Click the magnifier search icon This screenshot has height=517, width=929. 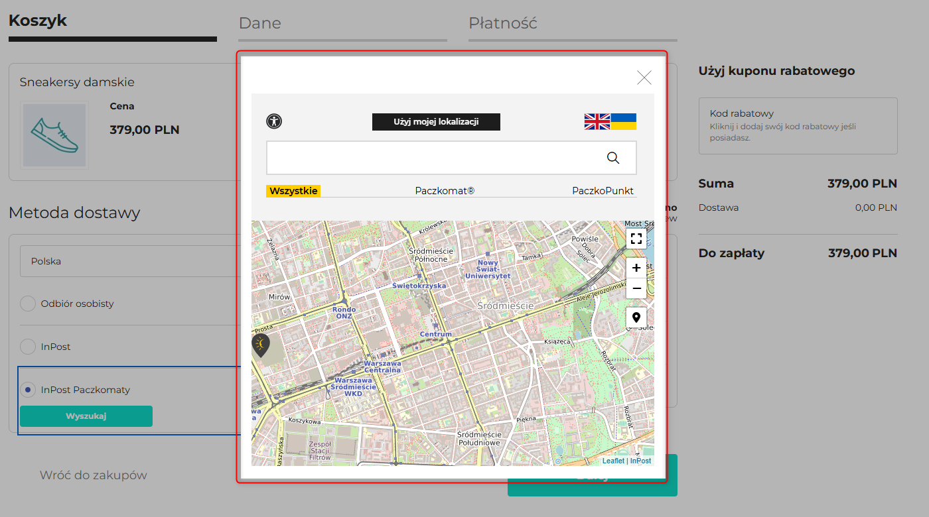click(x=612, y=158)
